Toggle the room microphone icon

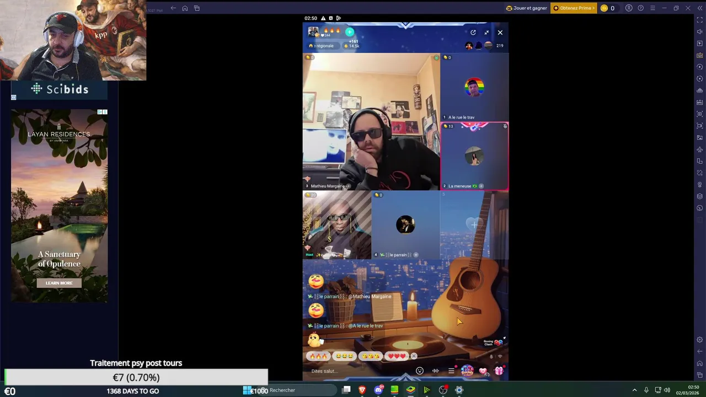(491, 356)
